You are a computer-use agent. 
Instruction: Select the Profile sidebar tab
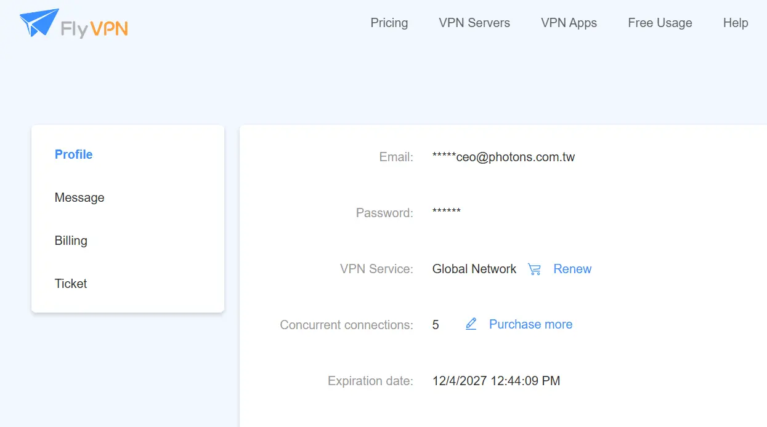pos(73,154)
